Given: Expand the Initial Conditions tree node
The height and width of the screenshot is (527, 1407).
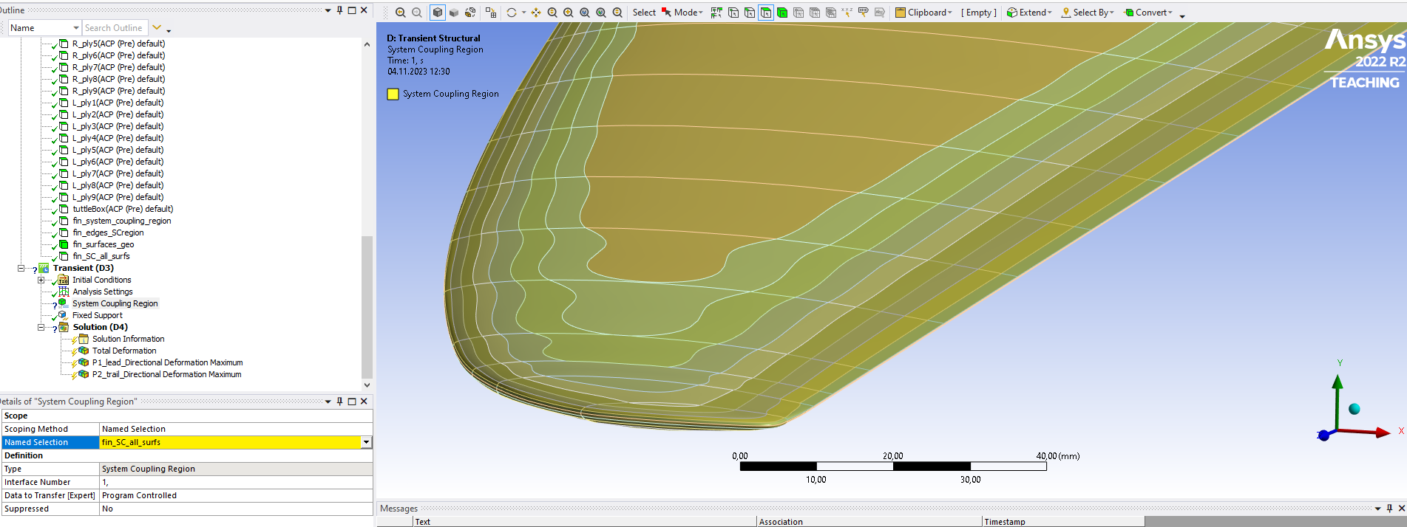Looking at the screenshot, I should pyautogui.click(x=41, y=280).
